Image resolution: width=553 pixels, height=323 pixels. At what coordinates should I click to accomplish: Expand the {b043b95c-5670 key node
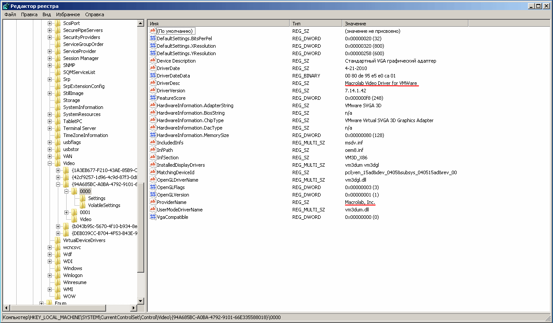tap(58, 226)
